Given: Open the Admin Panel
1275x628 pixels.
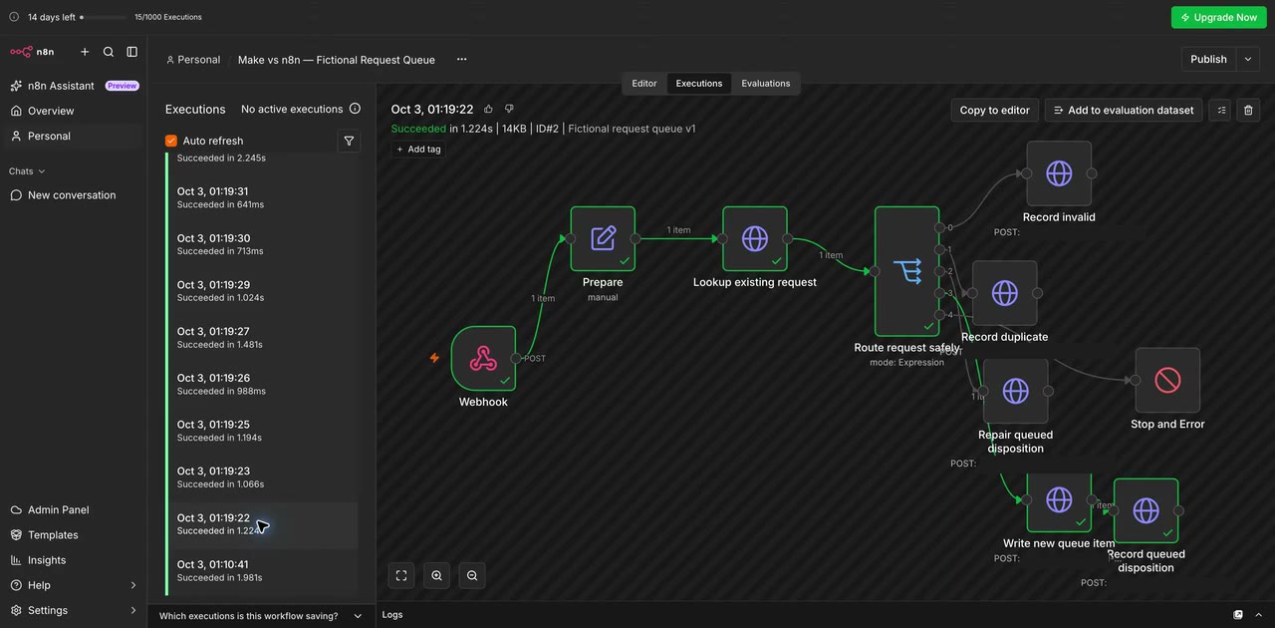Looking at the screenshot, I should click(x=74, y=509).
